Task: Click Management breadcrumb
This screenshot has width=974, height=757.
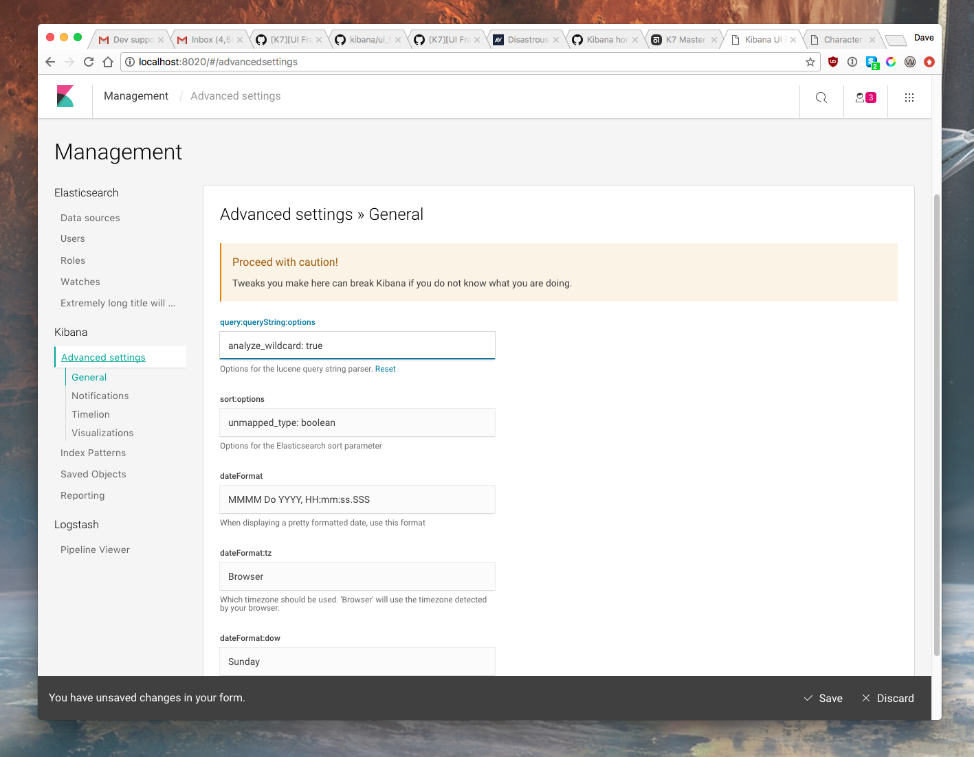Action: 136,96
